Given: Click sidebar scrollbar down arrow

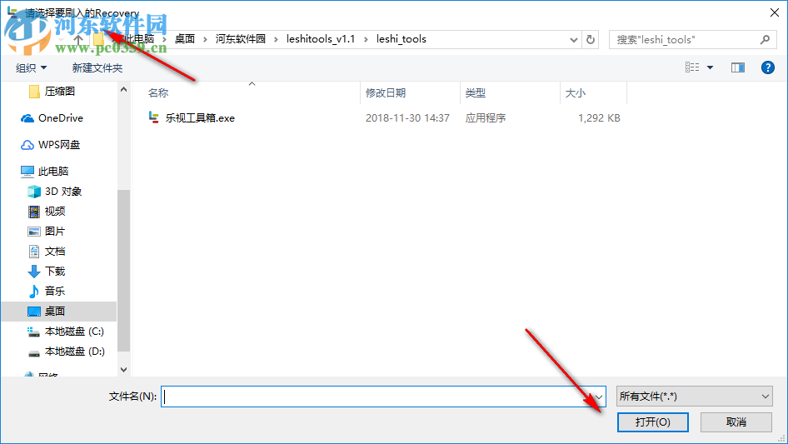Looking at the screenshot, I should pos(123,370).
